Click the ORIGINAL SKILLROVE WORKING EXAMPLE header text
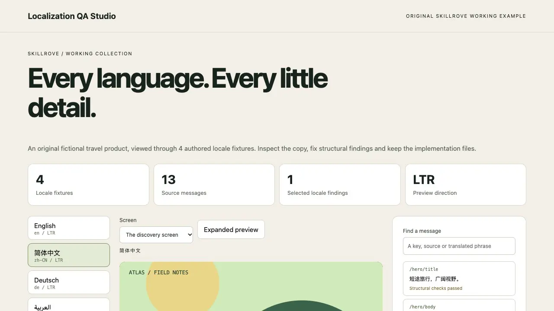Image resolution: width=554 pixels, height=311 pixels. pos(466,16)
